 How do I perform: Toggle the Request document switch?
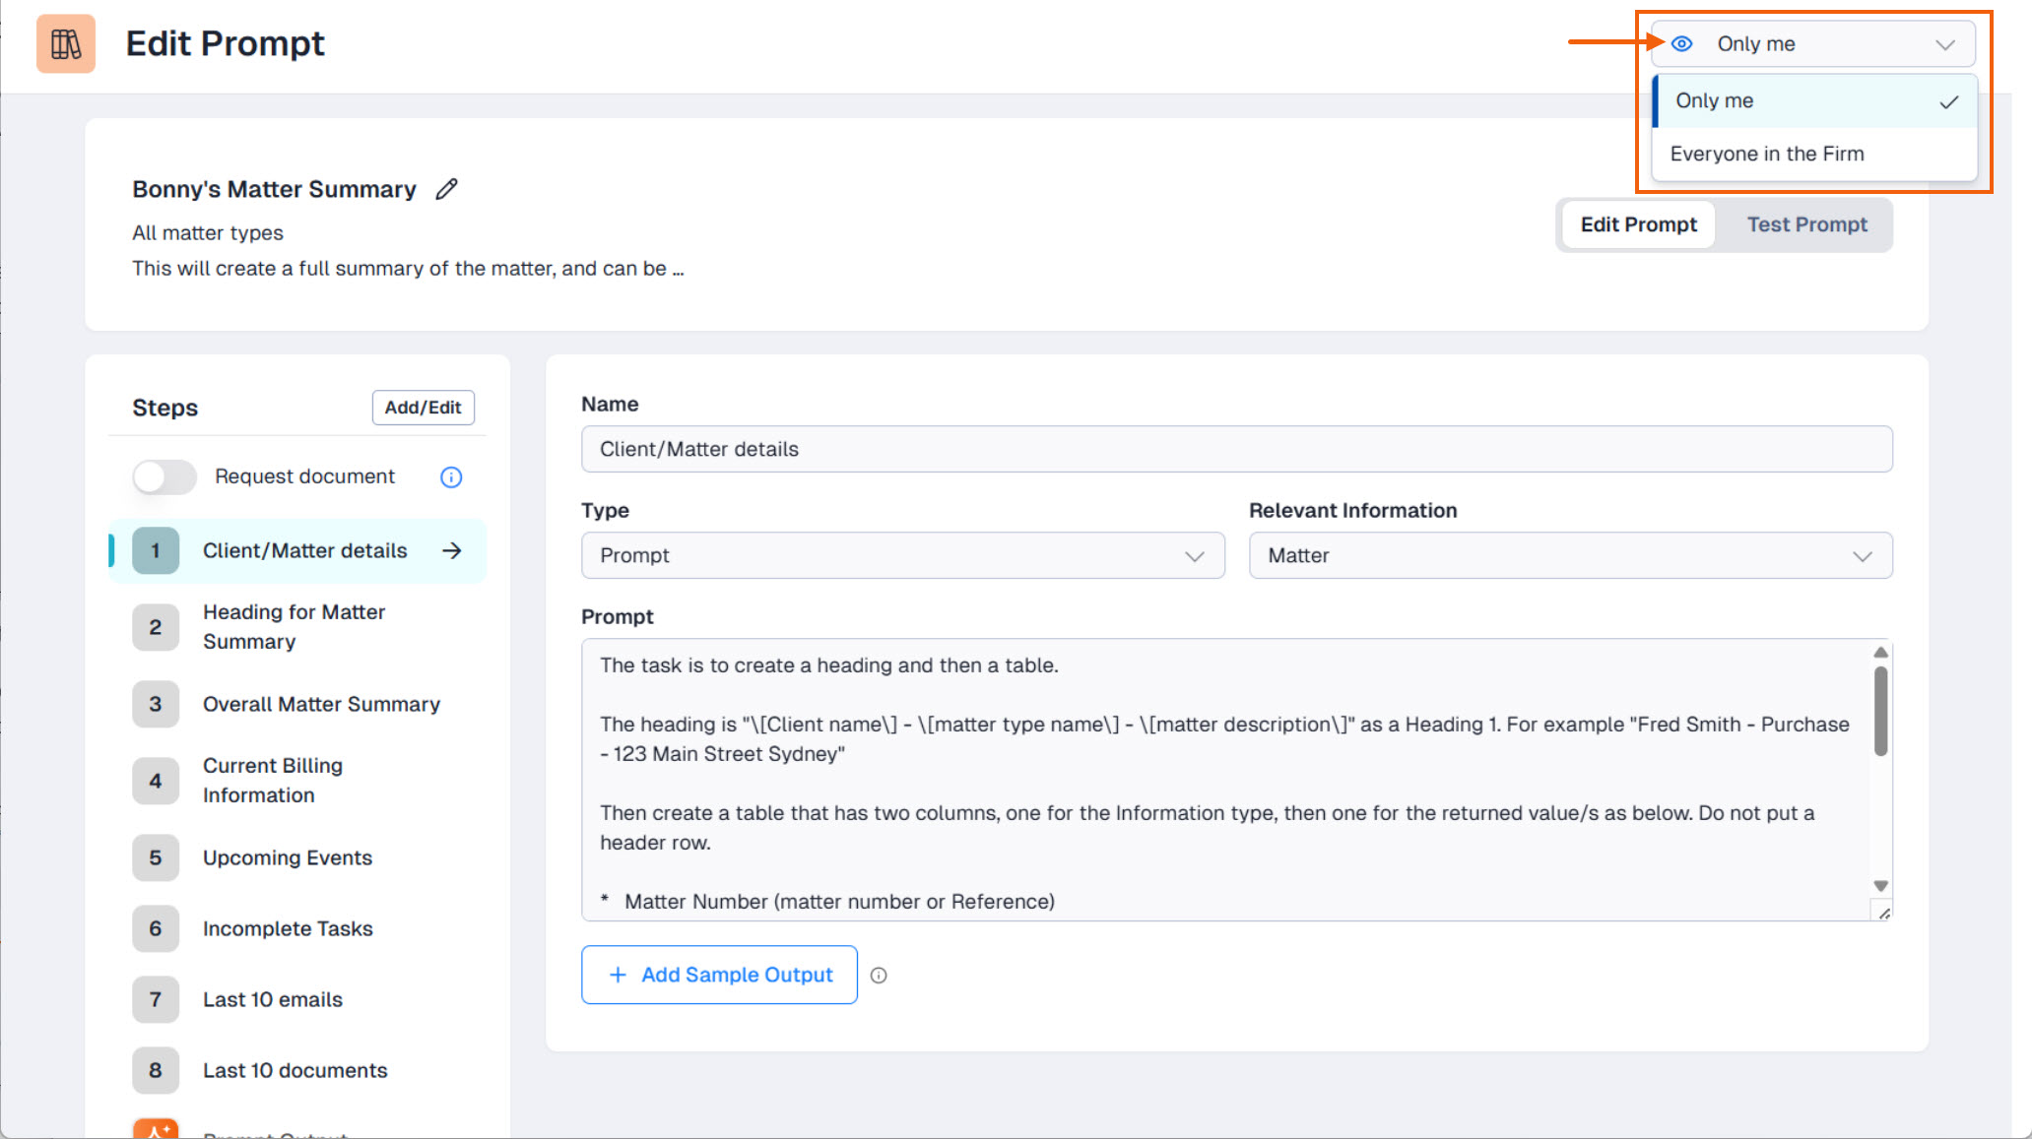[164, 477]
